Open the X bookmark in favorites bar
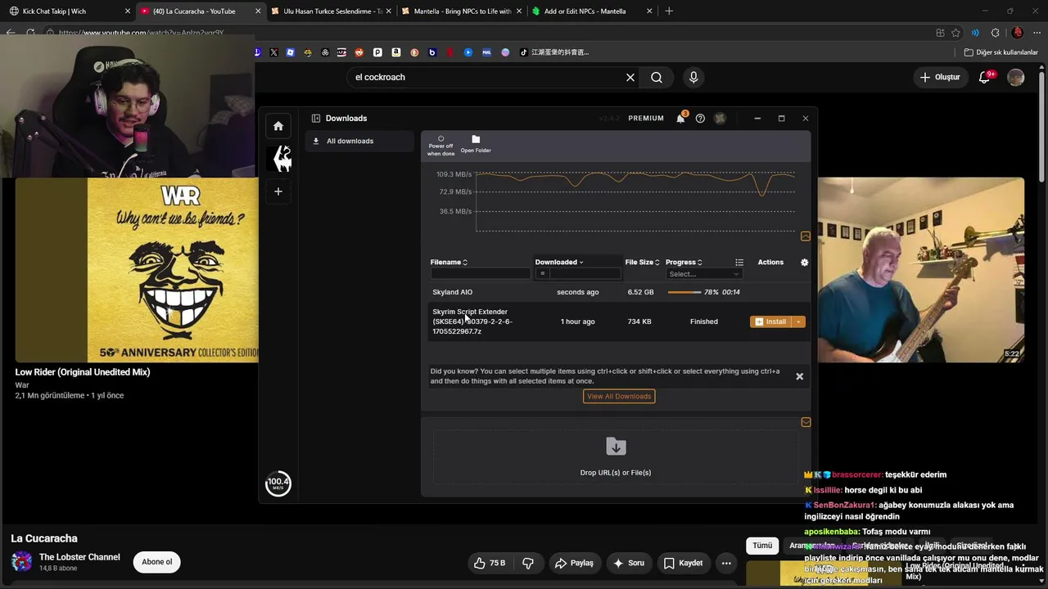1048x589 pixels. coord(273,52)
